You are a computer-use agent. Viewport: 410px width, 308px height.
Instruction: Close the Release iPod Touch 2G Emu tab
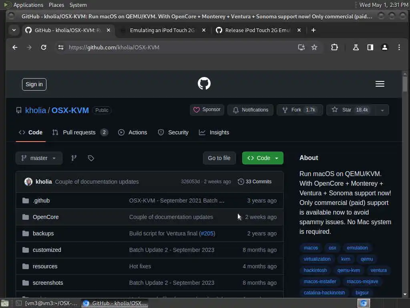[x=299, y=30]
